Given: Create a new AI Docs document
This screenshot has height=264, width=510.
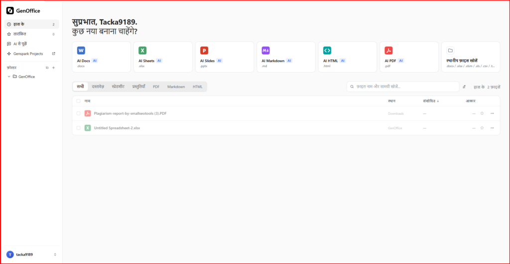Looking at the screenshot, I should pyautogui.click(x=102, y=57).
